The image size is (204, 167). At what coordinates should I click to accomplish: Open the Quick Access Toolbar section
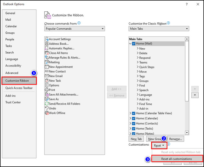[19, 88]
